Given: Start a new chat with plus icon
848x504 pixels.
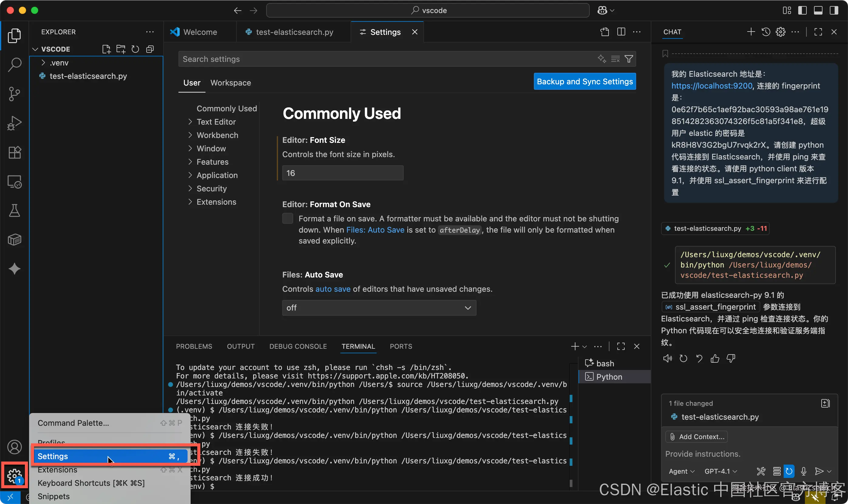Looking at the screenshot, I should pyautogui.click(x=751, y=32).
